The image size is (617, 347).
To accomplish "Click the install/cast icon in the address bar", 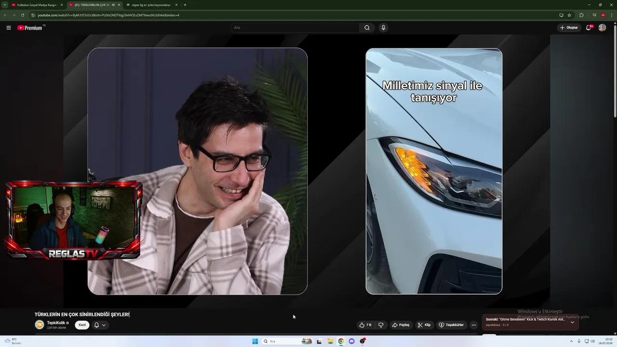I will coord(561,15).
